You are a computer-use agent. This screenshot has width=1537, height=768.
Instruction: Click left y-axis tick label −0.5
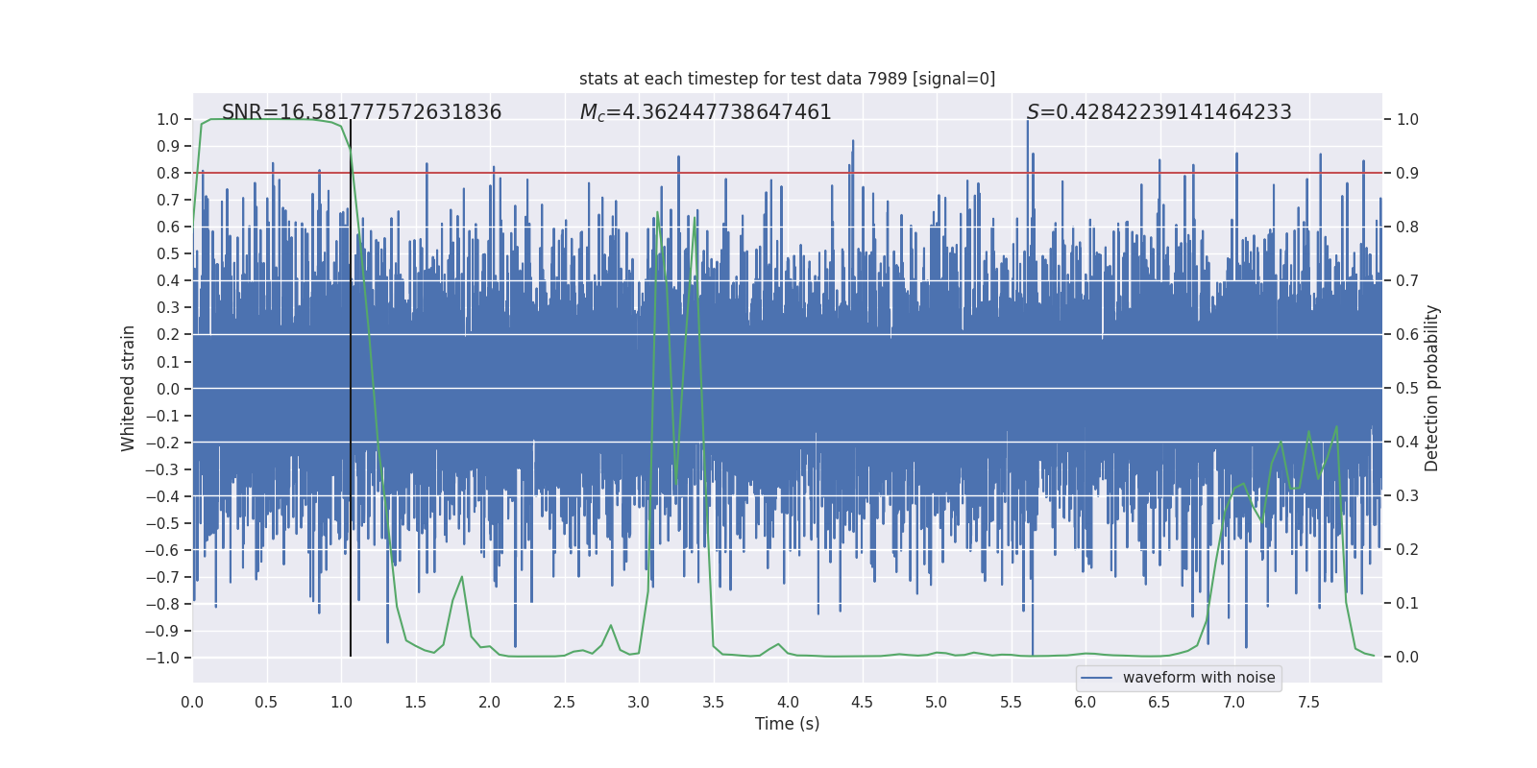[x=162, y=523]
